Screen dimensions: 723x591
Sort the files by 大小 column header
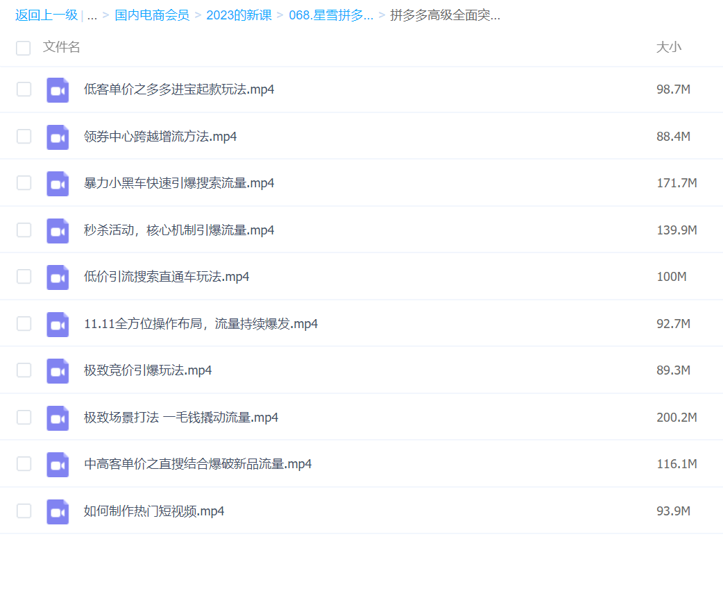click(668, 47)
